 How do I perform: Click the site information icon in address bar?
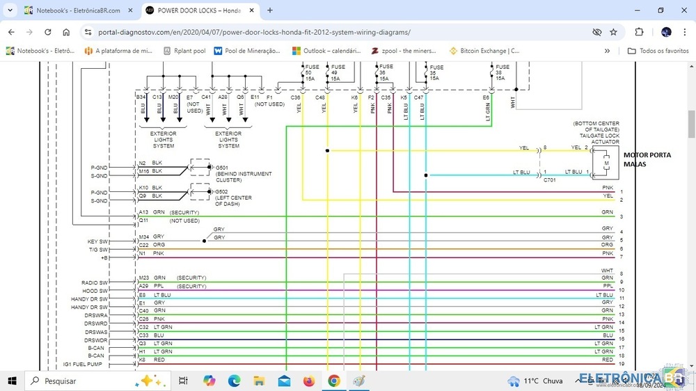coord(88,32)
